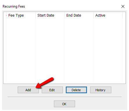Image resolution: width=129 pixels, height=111 pixels.
Task: Confirm with the OK button
Action: tap(64, 104)
